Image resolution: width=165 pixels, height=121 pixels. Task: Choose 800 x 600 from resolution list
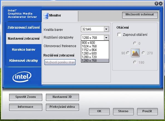coord(95,43)
